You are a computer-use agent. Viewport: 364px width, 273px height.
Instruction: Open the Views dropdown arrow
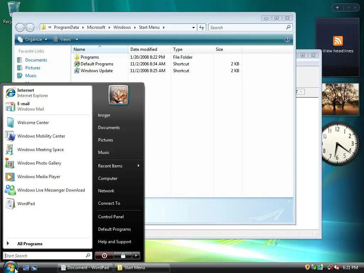pos(77,39)
